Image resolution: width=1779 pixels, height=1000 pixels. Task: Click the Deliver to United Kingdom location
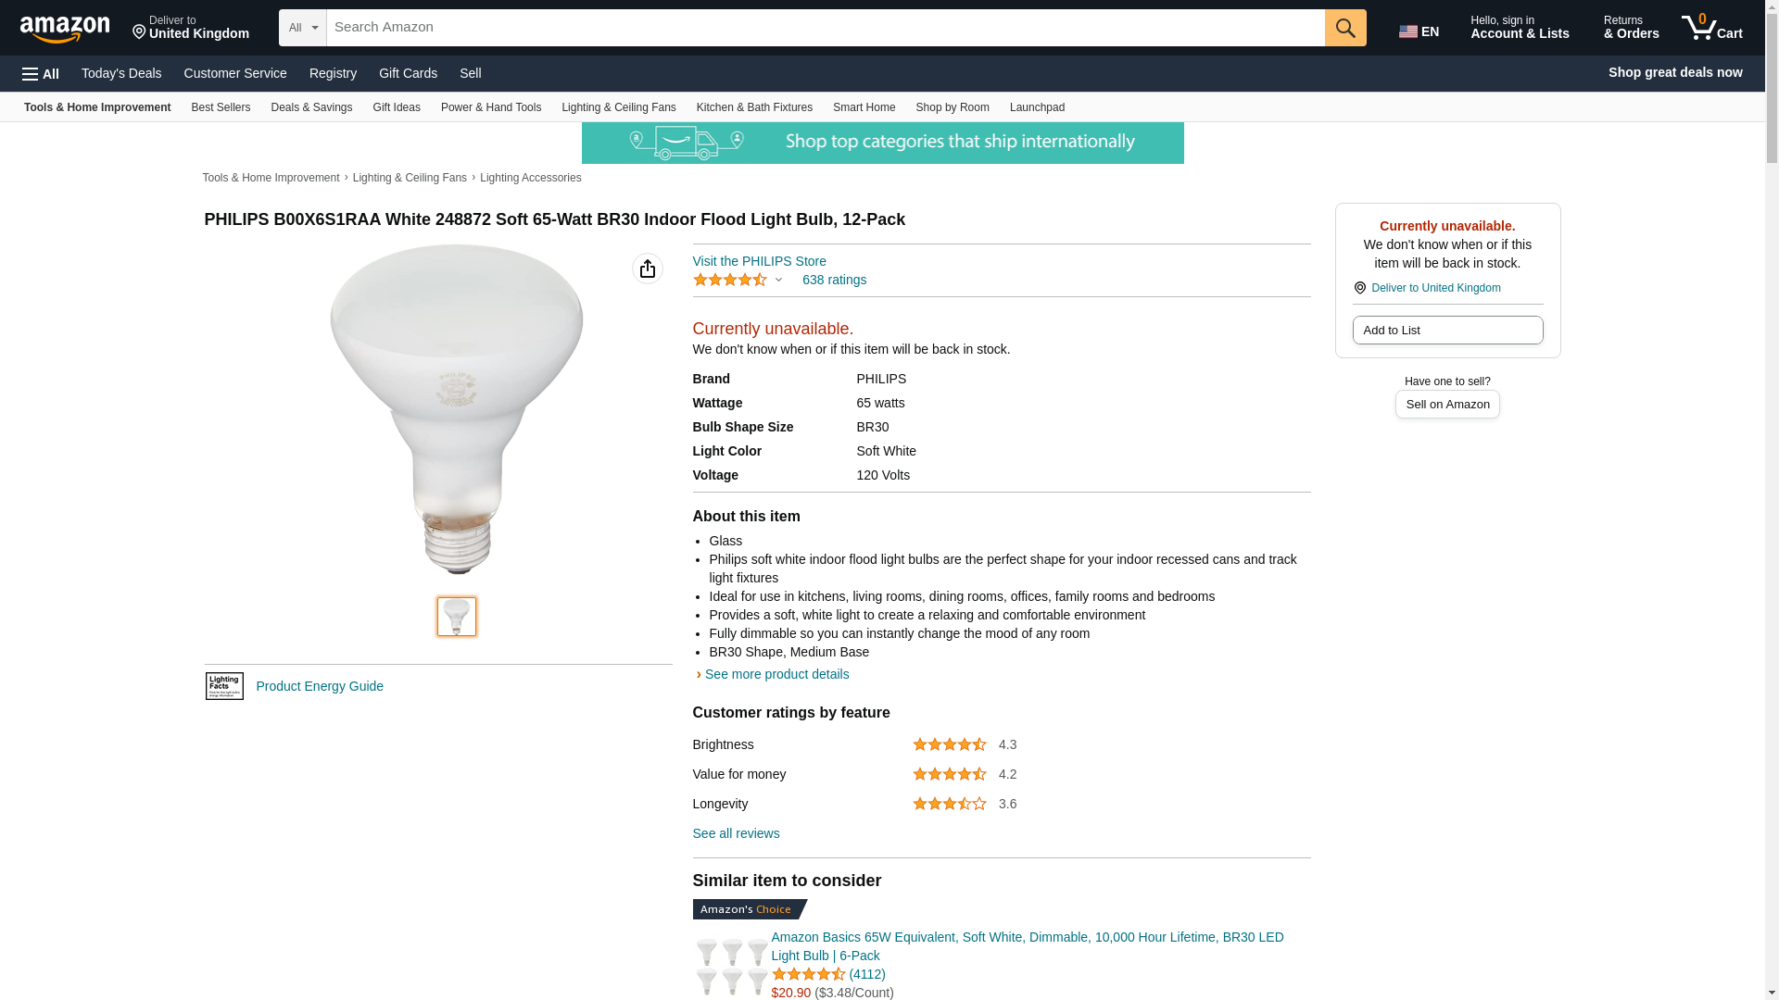(191, 28)
